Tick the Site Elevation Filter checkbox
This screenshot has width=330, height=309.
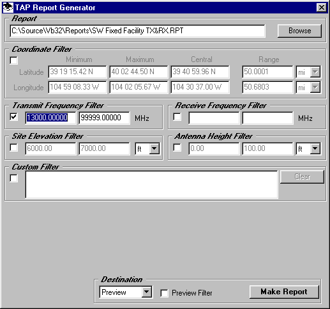[14, 147]
